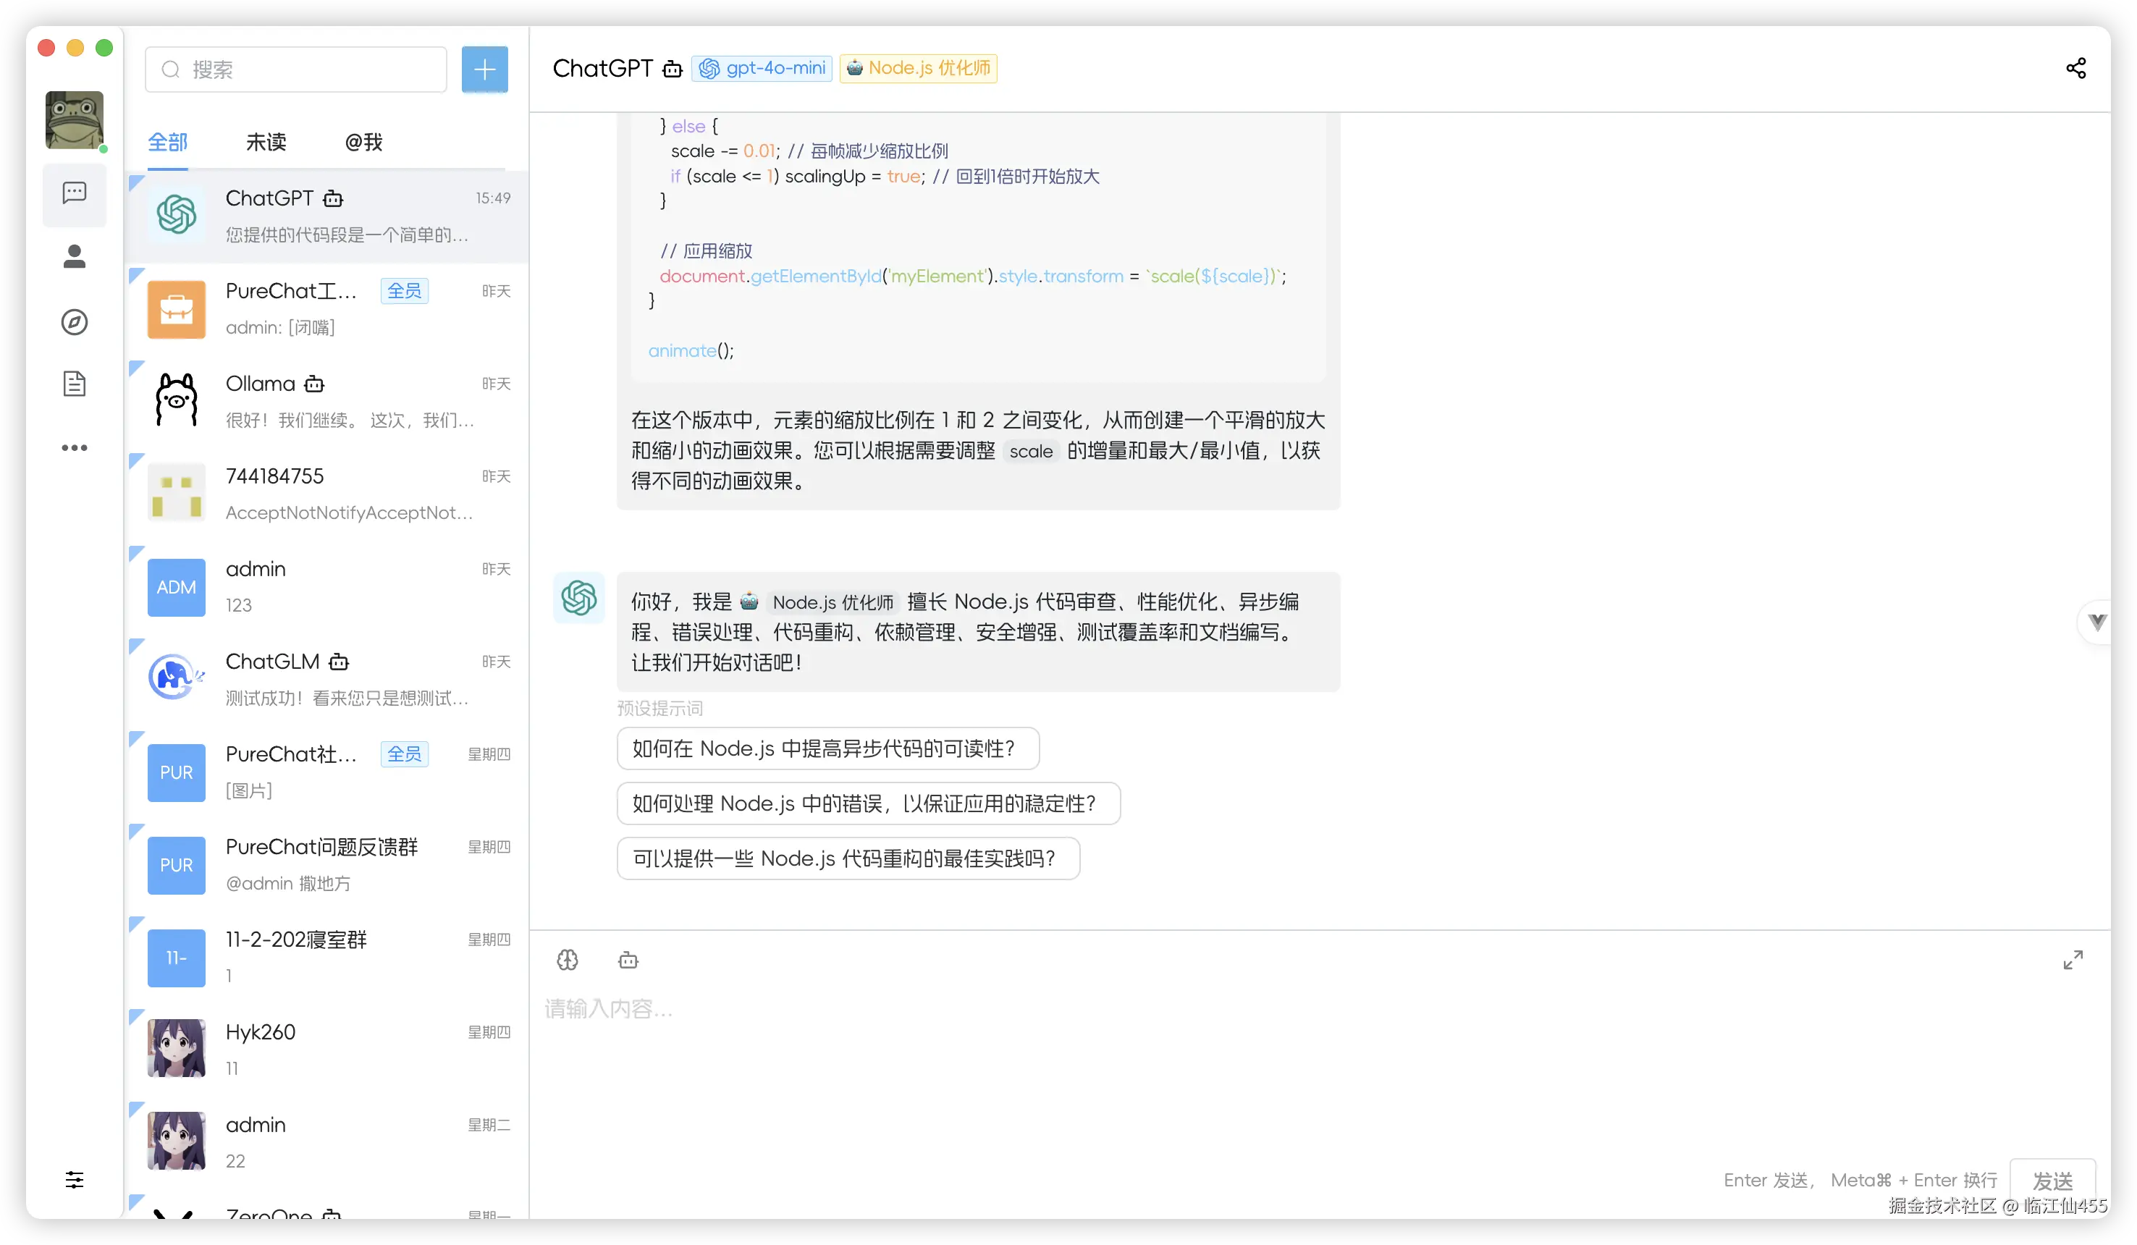Click the scroll-to-bottom chevron
2137x1245 pixels.
[x=2098, y=621]
